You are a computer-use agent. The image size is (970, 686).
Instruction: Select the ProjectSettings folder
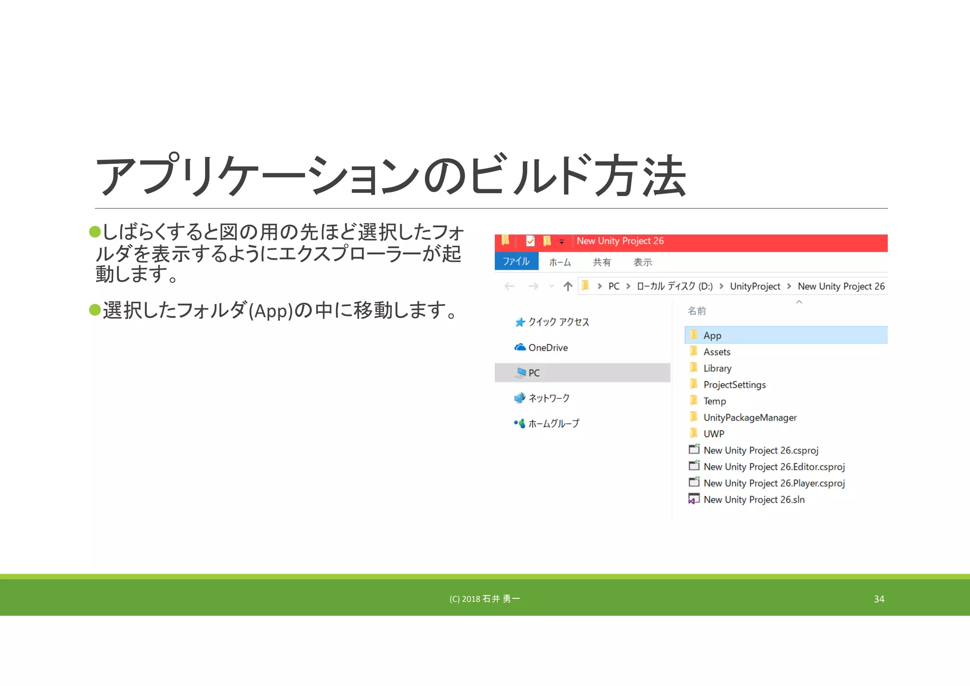[x=735, y=385]
